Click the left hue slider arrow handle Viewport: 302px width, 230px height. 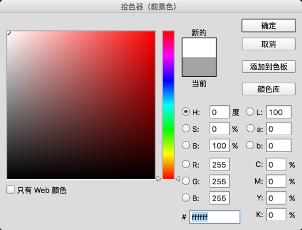click(x=159, y=179)
